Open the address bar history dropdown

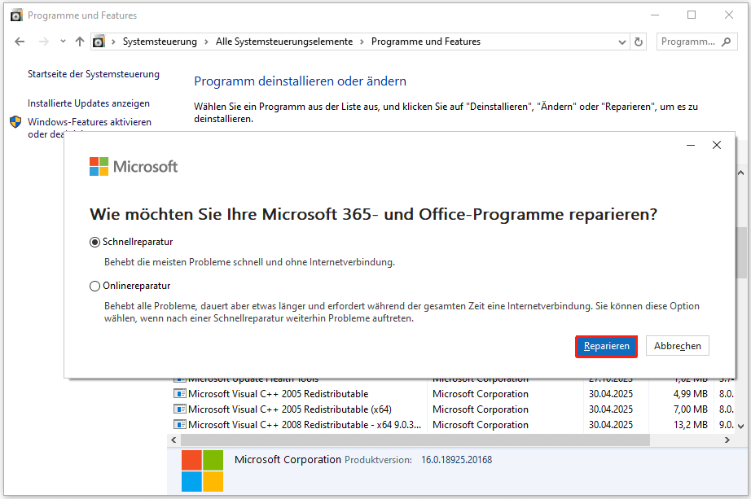coord(621,42)
